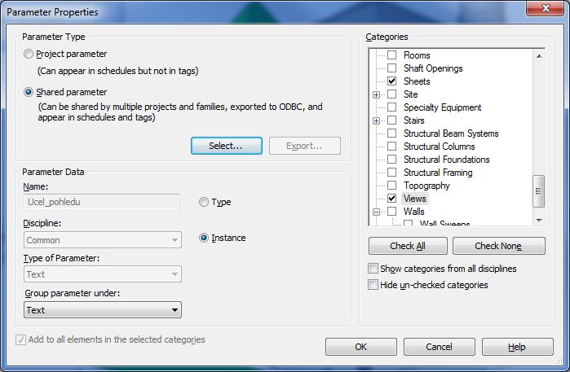Expand the Site category tree node
570x372 pixels.
377,94
